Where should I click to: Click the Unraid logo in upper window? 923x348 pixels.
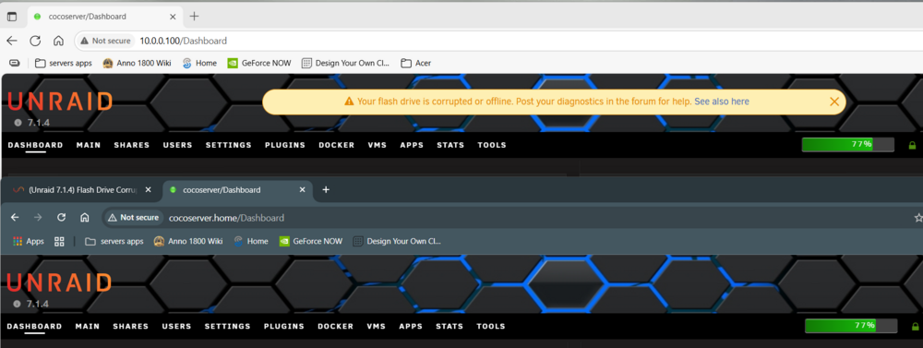tap(59, 102)
